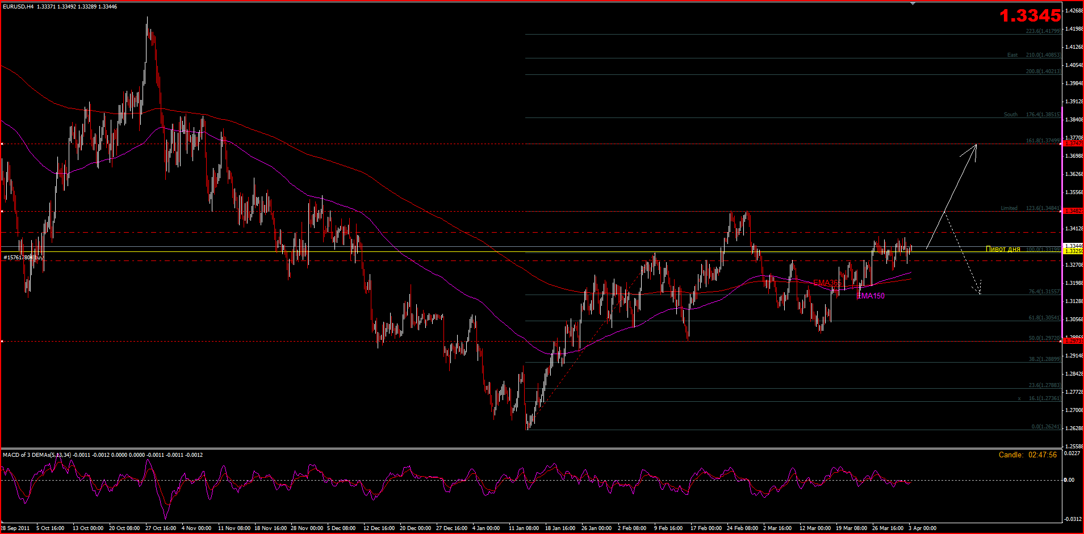
Task: Select the 200.8(1.40213) Fibonacci level label
Action: coord(1043,72)
